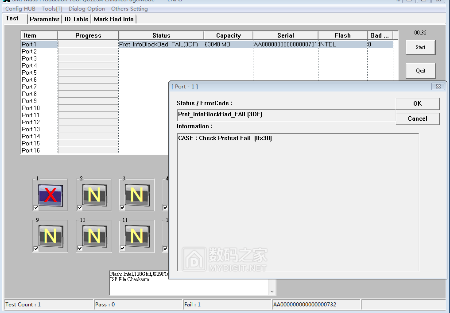This screenshot has height=313, width=450.
Task: Click the Bad ... column header
Action: (380, 35)
